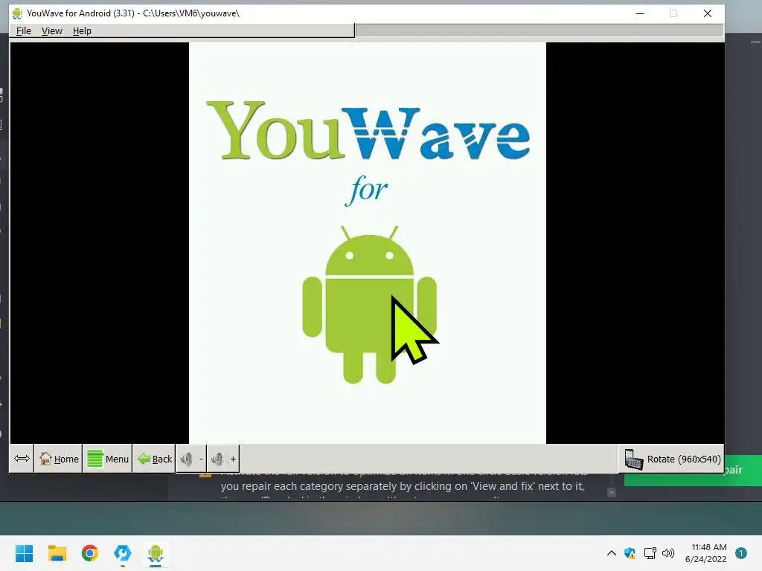762x571 pixels.
Task: Open the Android Menu button
Action: [x=107, y=458]
